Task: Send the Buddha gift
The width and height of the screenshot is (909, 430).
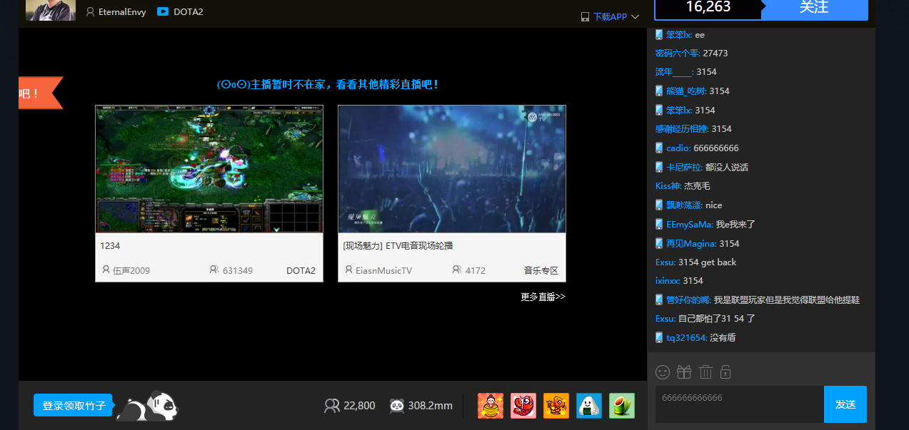Action: tap(491, 406)
